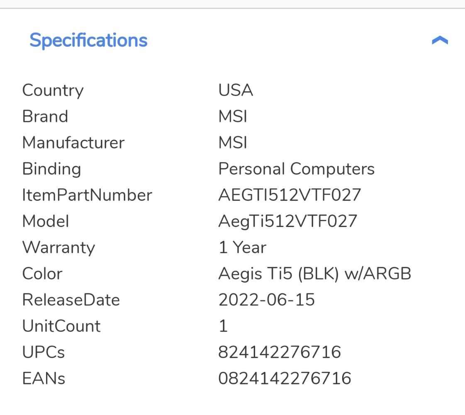This screenshot has width=465, height=415.
Task: Click the UPC number 824142276716
Action: click(x=280, y=352)
